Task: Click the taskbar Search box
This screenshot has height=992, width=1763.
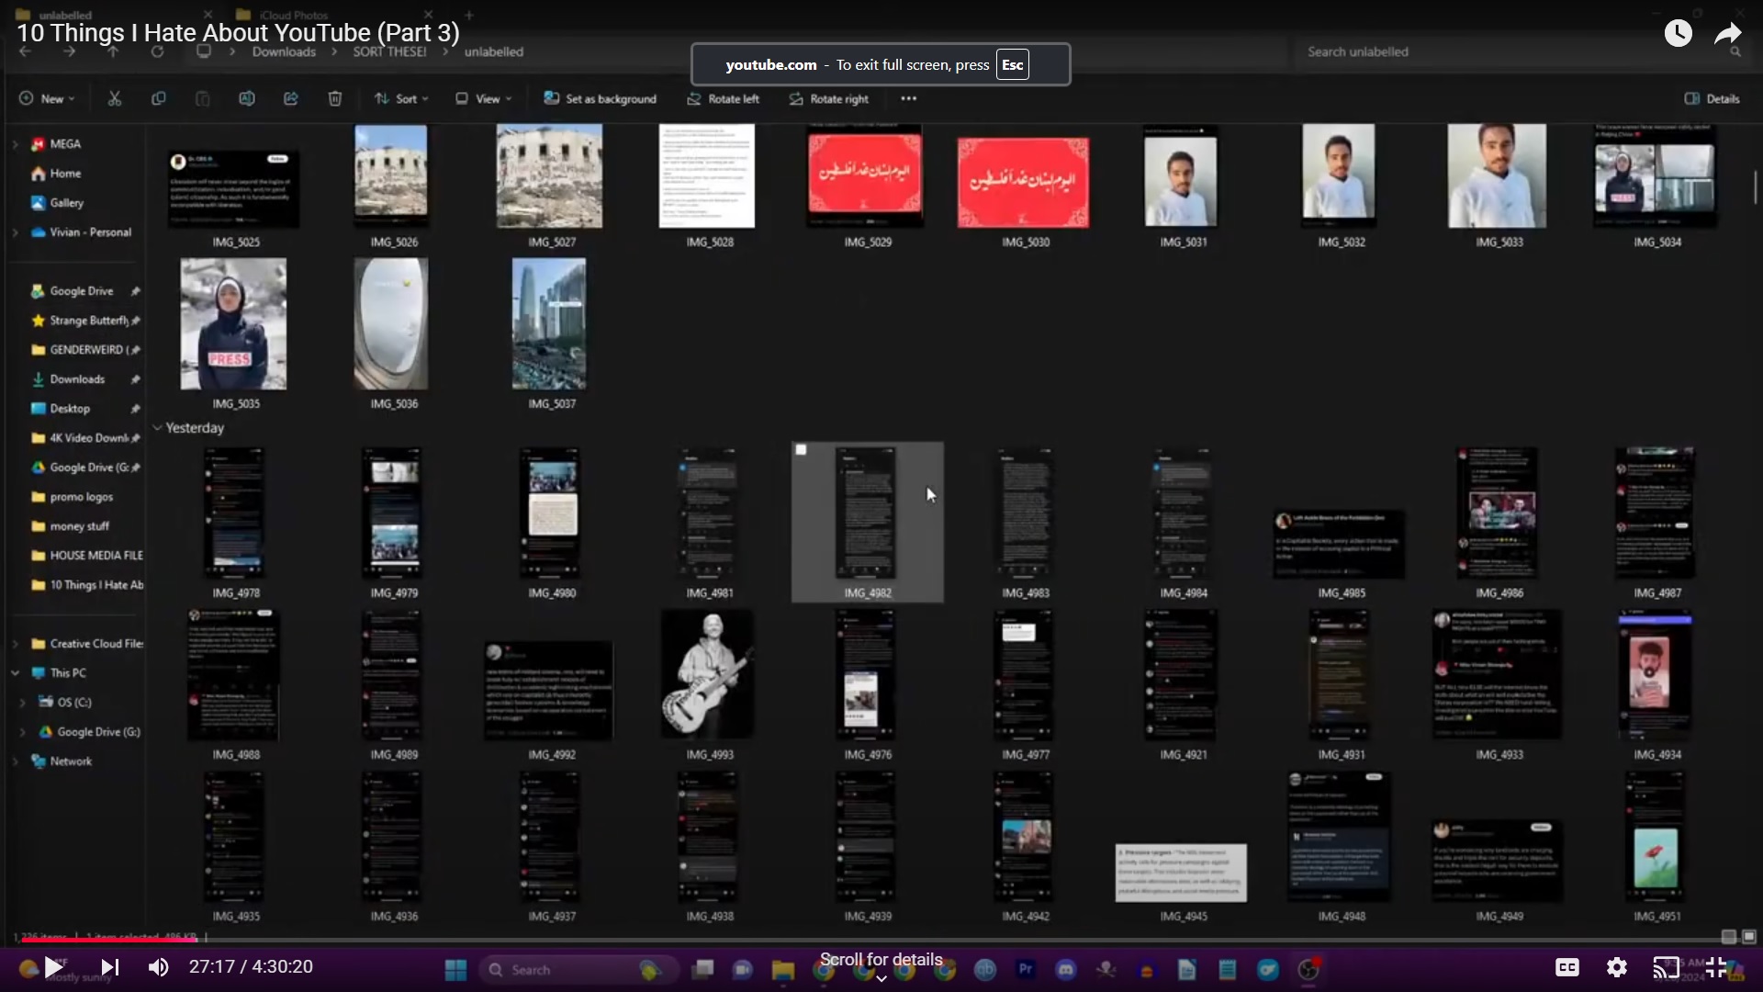Action: click(x=580, y=969)
